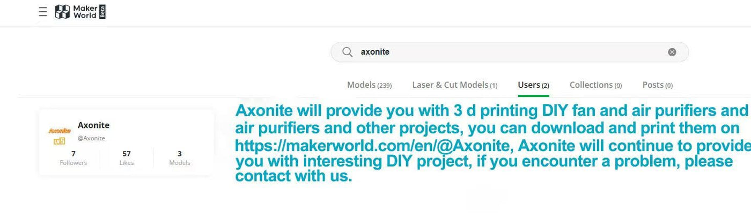Screen dimensions: 751x218
Task: View the 7 Followers count
Action: point(73,158)
